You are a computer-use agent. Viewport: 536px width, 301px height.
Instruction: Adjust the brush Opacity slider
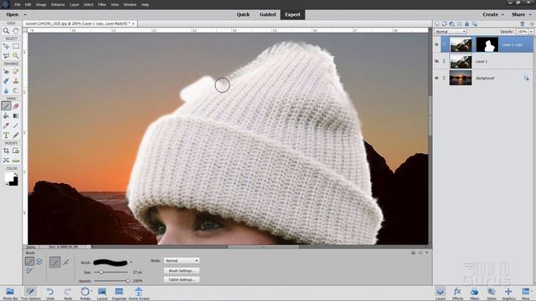(128, 281)
